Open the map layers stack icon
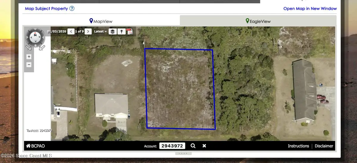Viewport: 357px width, 163px height. click(x=112, y=31)
